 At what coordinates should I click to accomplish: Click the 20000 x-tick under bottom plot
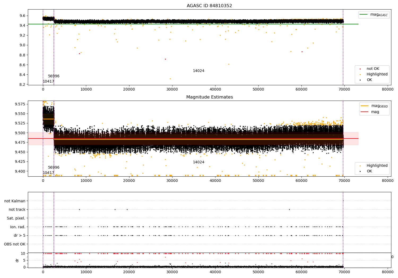[129, 272]
